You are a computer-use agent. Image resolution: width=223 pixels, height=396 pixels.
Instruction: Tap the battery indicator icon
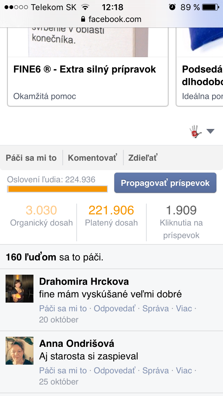point(210,7)
